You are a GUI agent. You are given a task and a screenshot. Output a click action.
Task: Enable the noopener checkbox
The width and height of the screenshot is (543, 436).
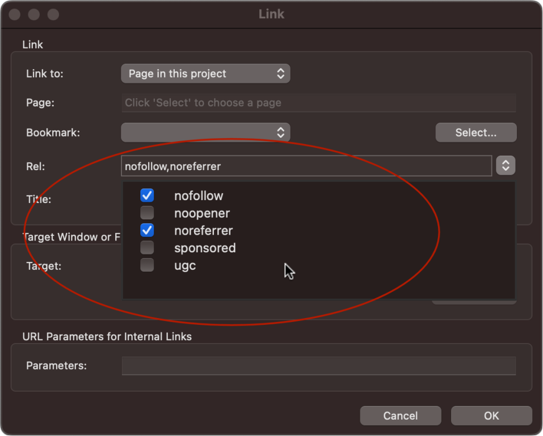[147, 213]
